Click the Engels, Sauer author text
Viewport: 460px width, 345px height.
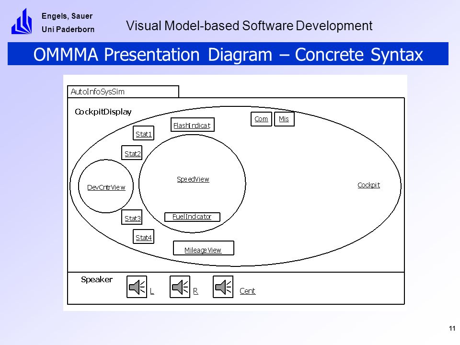[67, 16]
